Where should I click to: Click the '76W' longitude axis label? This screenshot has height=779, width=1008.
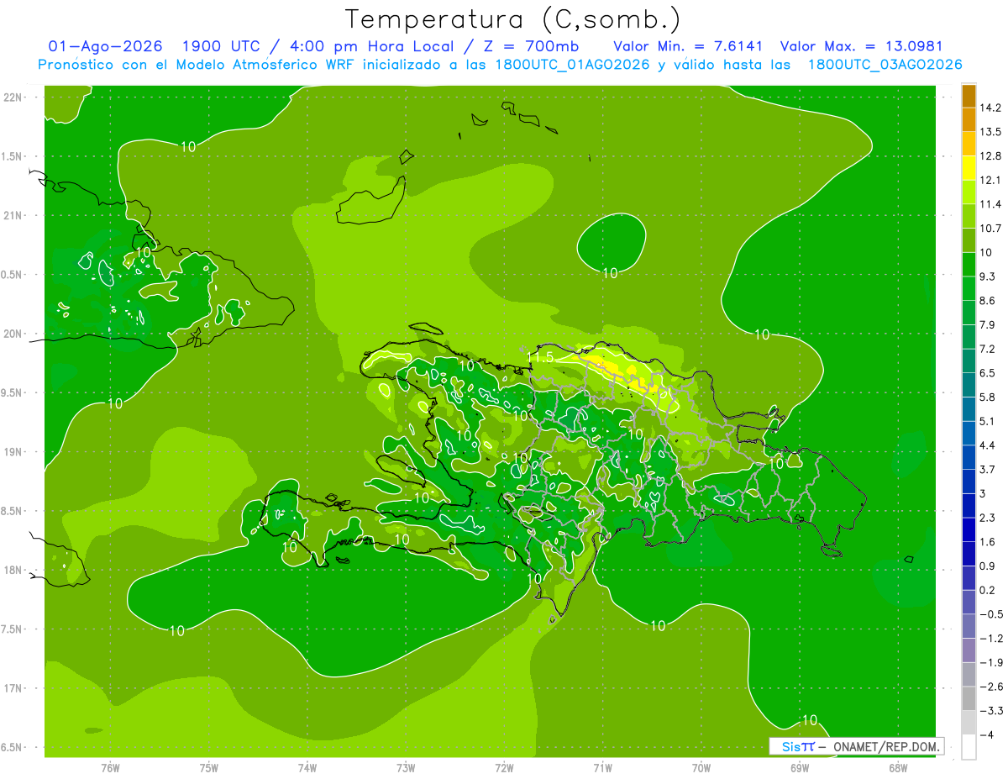click(x=110, y=768)
